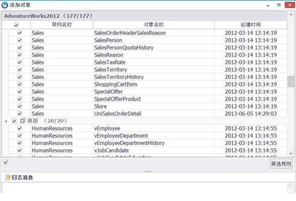Uncheck the vEmployee row checkbox
Image resolution: width=296 pixels, height=201 pixels.
(20, 128)
